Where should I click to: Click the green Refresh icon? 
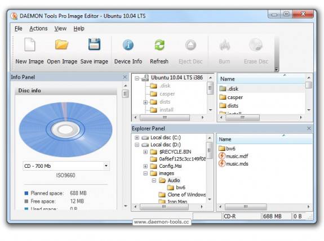159,45
